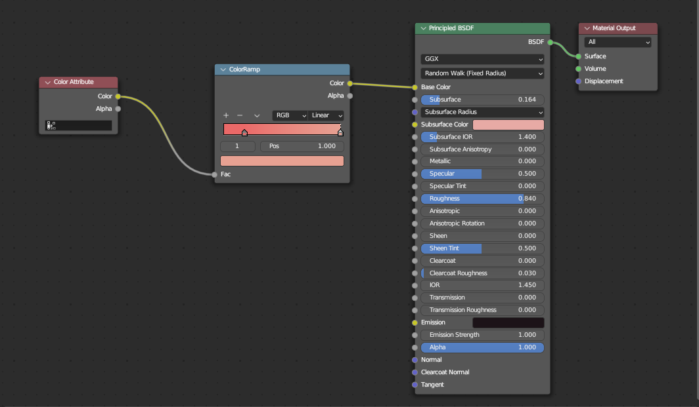Adjust the Subsurface IOR slider
Viewport: 699px width, 407px height.
(482, 137)
